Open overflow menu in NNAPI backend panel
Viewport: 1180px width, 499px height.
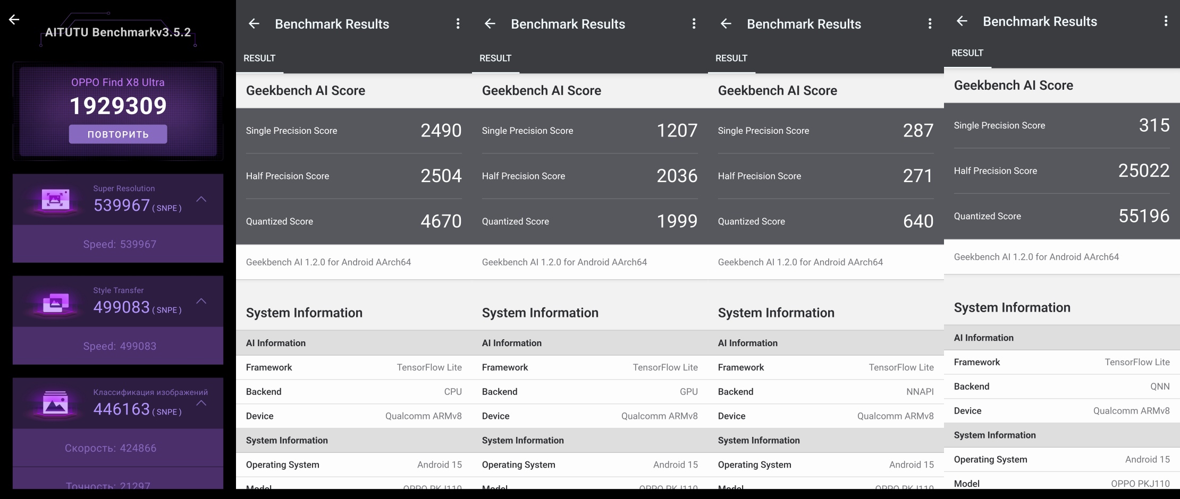(x=930, y=24)
